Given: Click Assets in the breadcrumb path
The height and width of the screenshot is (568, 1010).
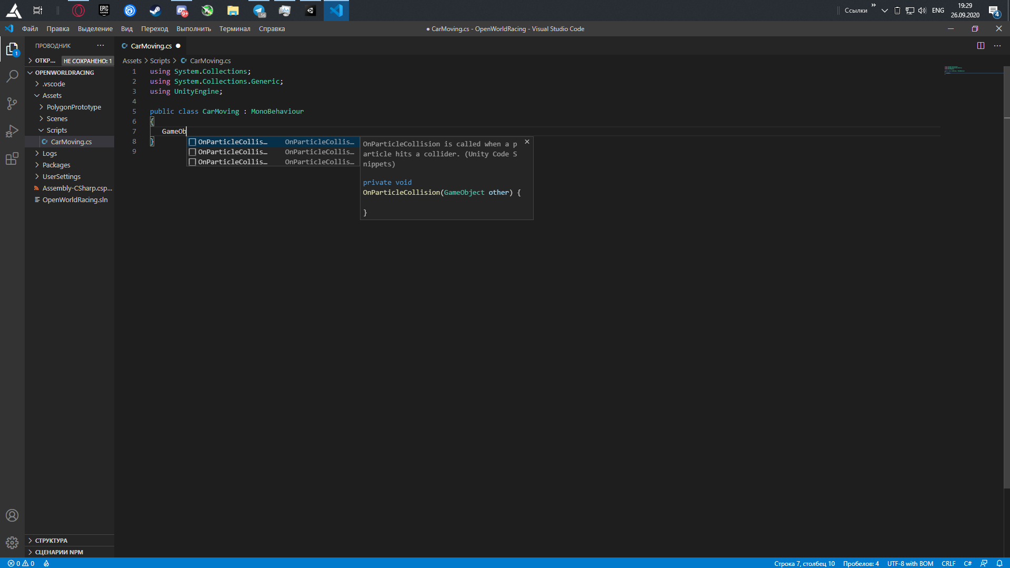Looking at the screenshot, I should pyautogui.click(x=132, y=61).
